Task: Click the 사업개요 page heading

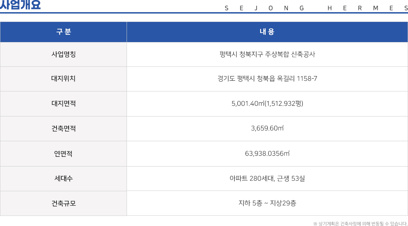Action: (x=20, y=5)
